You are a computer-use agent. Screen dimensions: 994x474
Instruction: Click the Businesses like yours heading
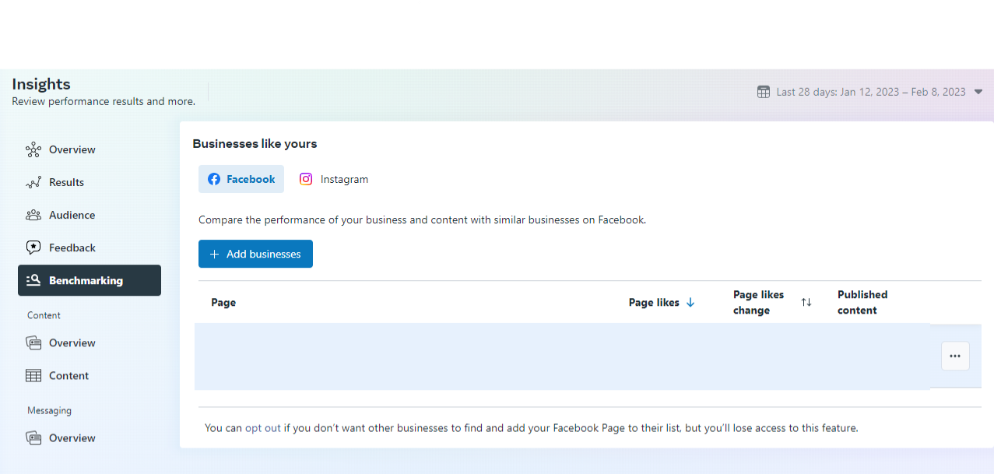(255, 143)
